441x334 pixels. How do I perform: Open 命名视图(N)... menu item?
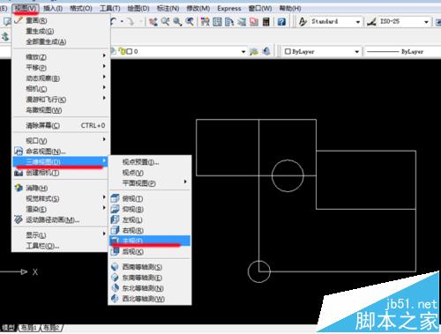pyautogui.click(x=61, y=151)
